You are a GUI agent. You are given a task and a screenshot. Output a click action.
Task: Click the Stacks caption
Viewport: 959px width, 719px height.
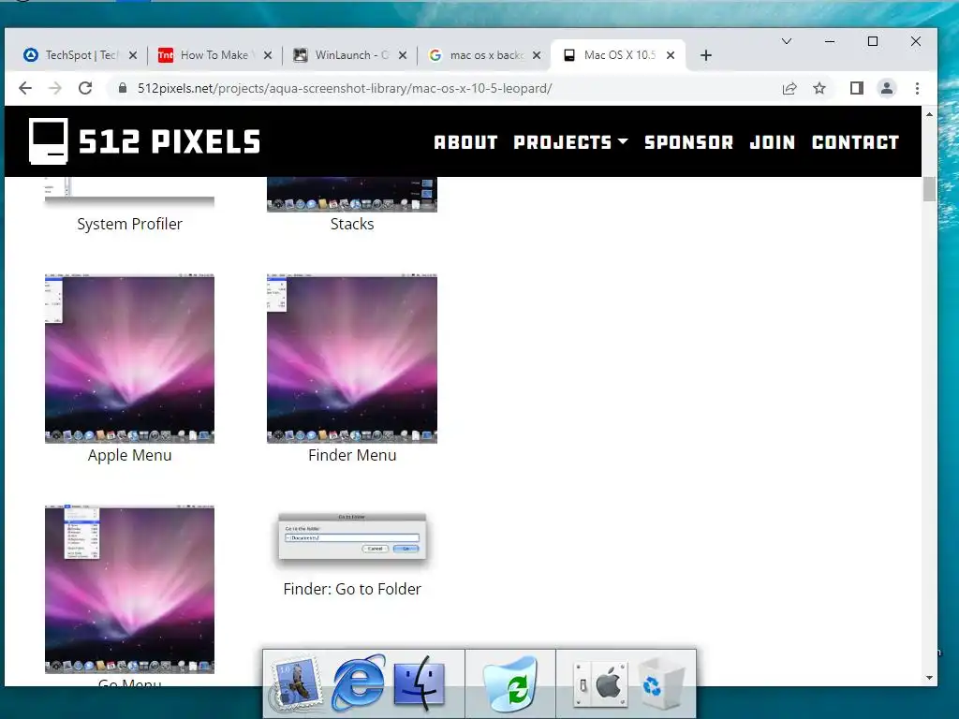(x=352, y=224)
